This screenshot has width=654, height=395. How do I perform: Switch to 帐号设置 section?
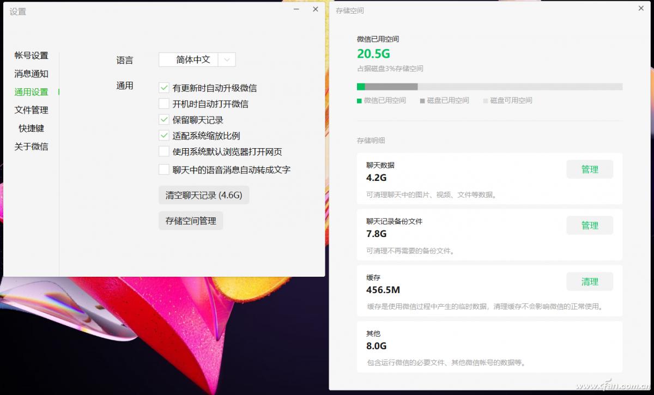pyautogui.click(x=31, y=55)
